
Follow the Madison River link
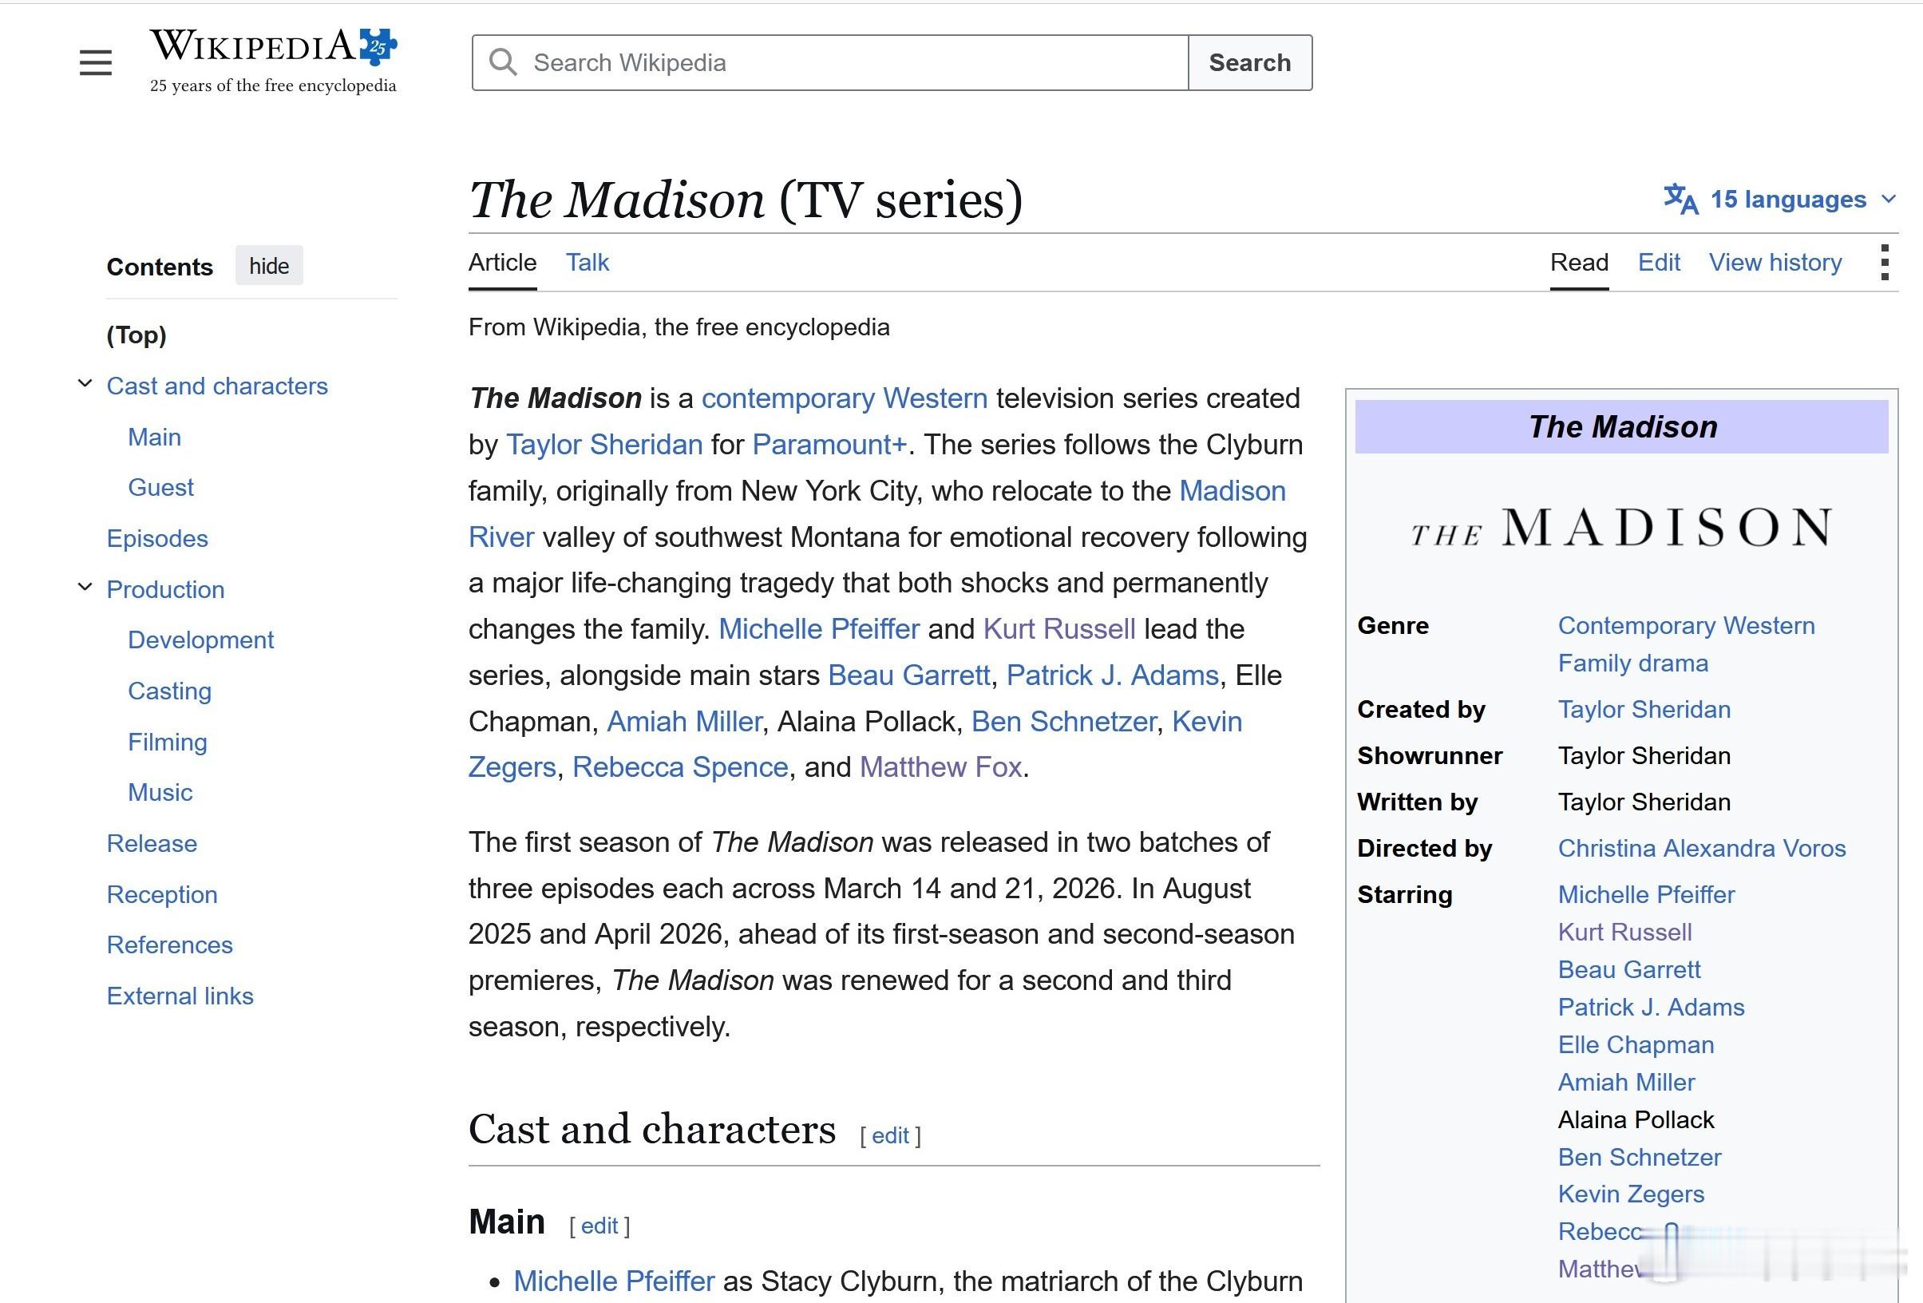pyautogui.click(x=1232, y=491)
